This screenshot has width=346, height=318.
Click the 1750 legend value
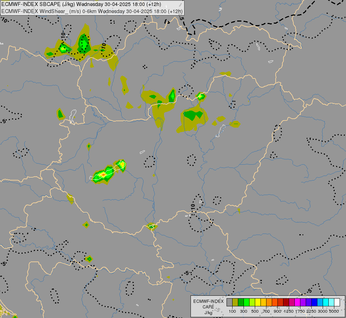[x=300, y=311]
